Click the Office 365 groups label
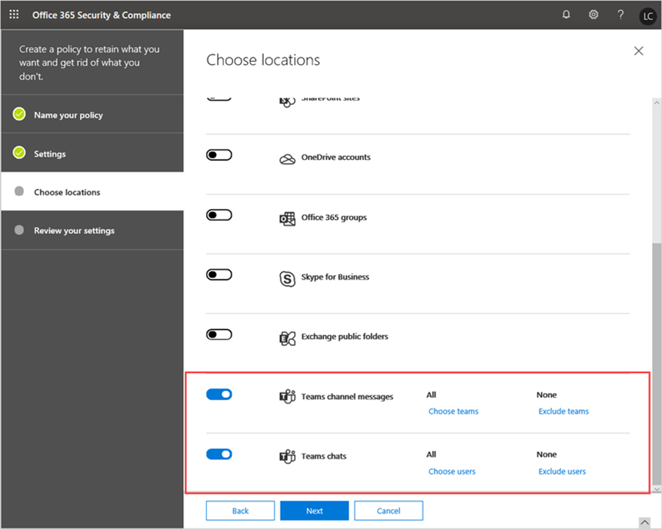 [x=334, y=217]
